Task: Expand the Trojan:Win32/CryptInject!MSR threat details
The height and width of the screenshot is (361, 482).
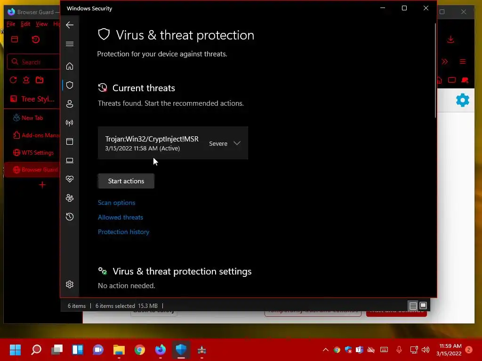Action: click(237, 143)
